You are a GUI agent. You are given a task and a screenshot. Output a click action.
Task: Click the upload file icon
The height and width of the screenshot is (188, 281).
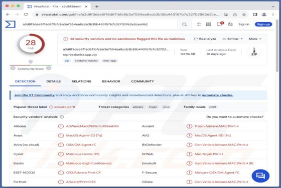coord(199,24)
